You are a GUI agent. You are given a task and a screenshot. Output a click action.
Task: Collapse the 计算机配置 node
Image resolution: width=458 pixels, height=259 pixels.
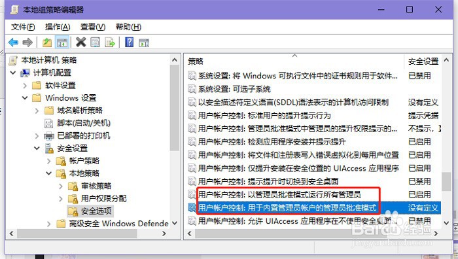13,73
